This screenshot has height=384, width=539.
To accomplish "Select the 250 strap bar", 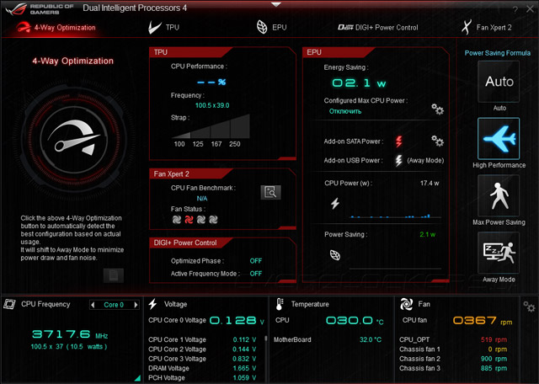I will click(239, 126).
